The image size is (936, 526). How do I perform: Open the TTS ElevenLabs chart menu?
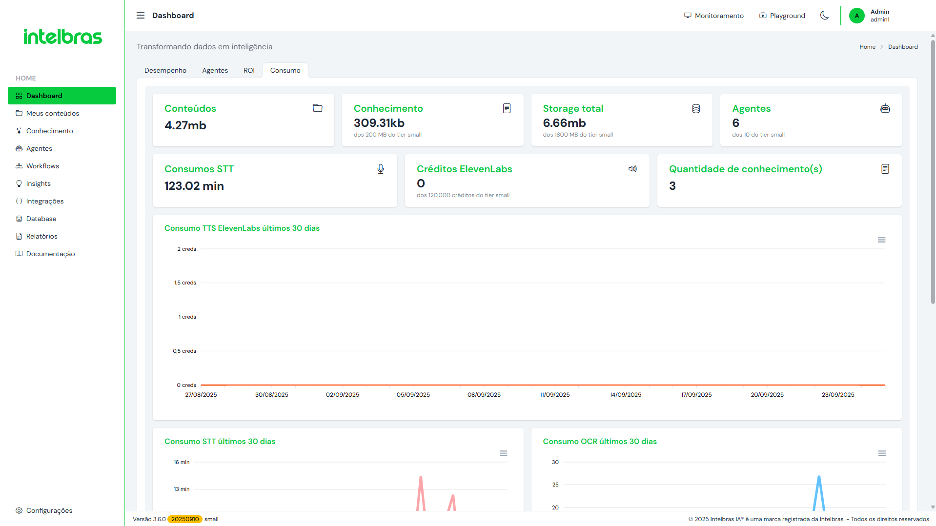881,240
